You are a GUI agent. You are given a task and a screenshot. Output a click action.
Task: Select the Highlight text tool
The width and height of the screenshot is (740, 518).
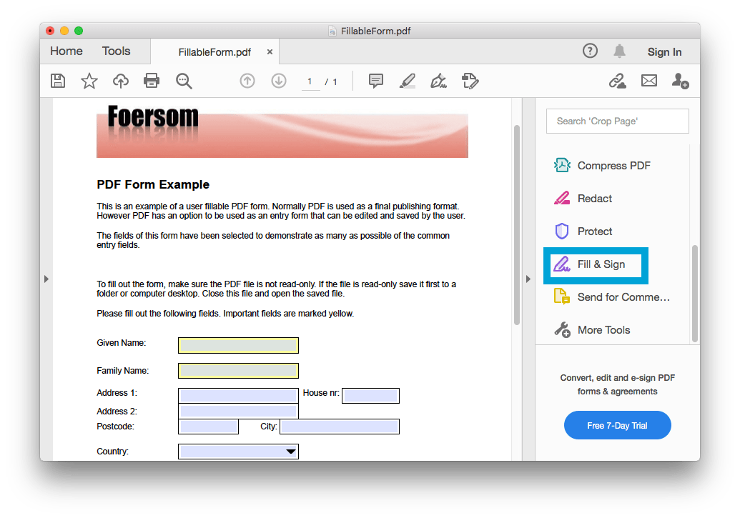click(x=407, y=81)
